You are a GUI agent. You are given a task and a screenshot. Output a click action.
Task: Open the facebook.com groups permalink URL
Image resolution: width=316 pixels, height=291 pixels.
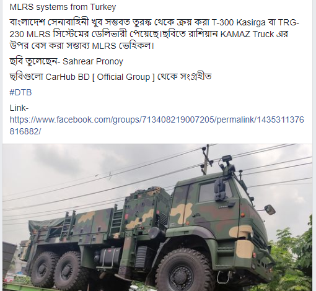click(x=157, y=125)
